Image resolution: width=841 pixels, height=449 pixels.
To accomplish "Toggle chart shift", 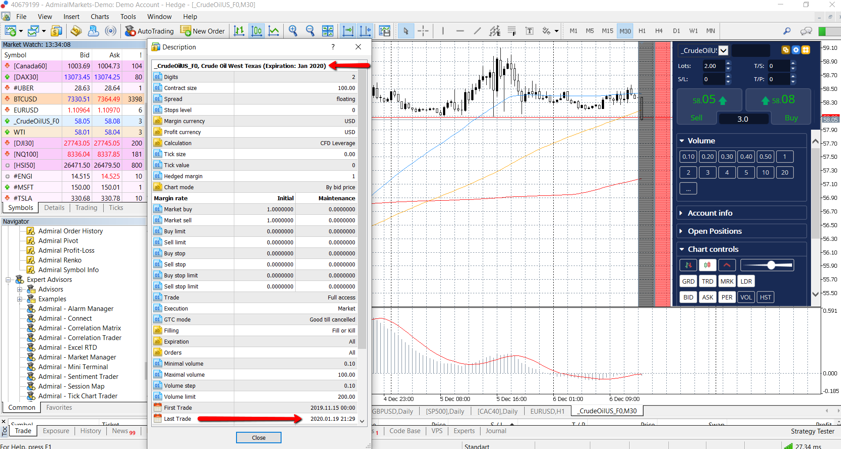I will point(365,31).
